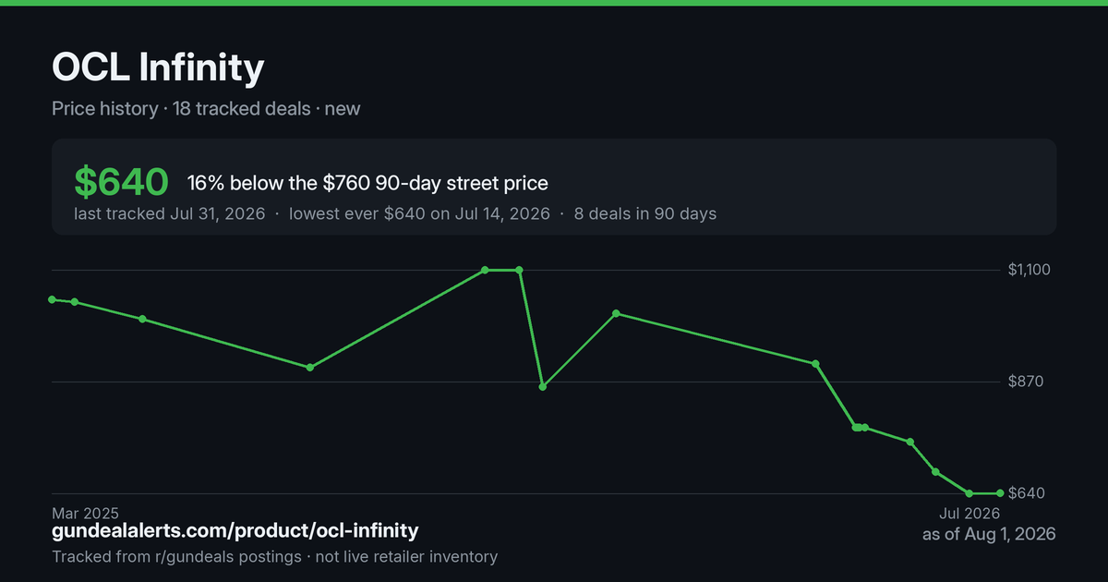Click '16% below the $760 90-day street price'
The image size is (1108, 582).
click(367, 183)
